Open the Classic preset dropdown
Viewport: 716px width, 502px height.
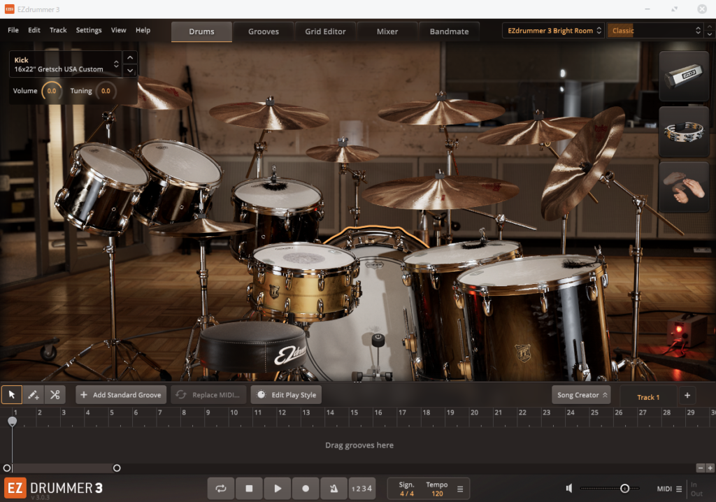[654, 31]
